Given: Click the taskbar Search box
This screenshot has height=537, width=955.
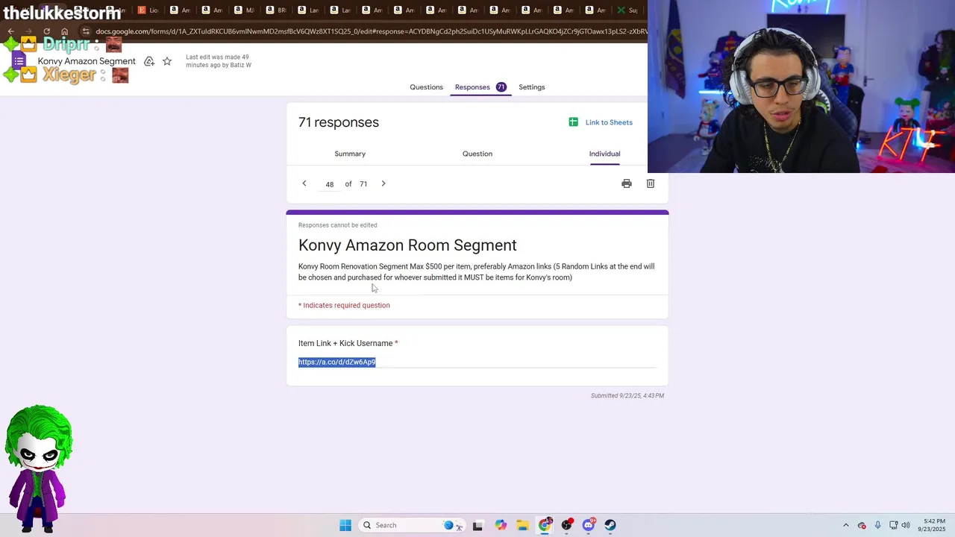Looking at the screenshot, I should pyautogui.click(x=413, y=525).
